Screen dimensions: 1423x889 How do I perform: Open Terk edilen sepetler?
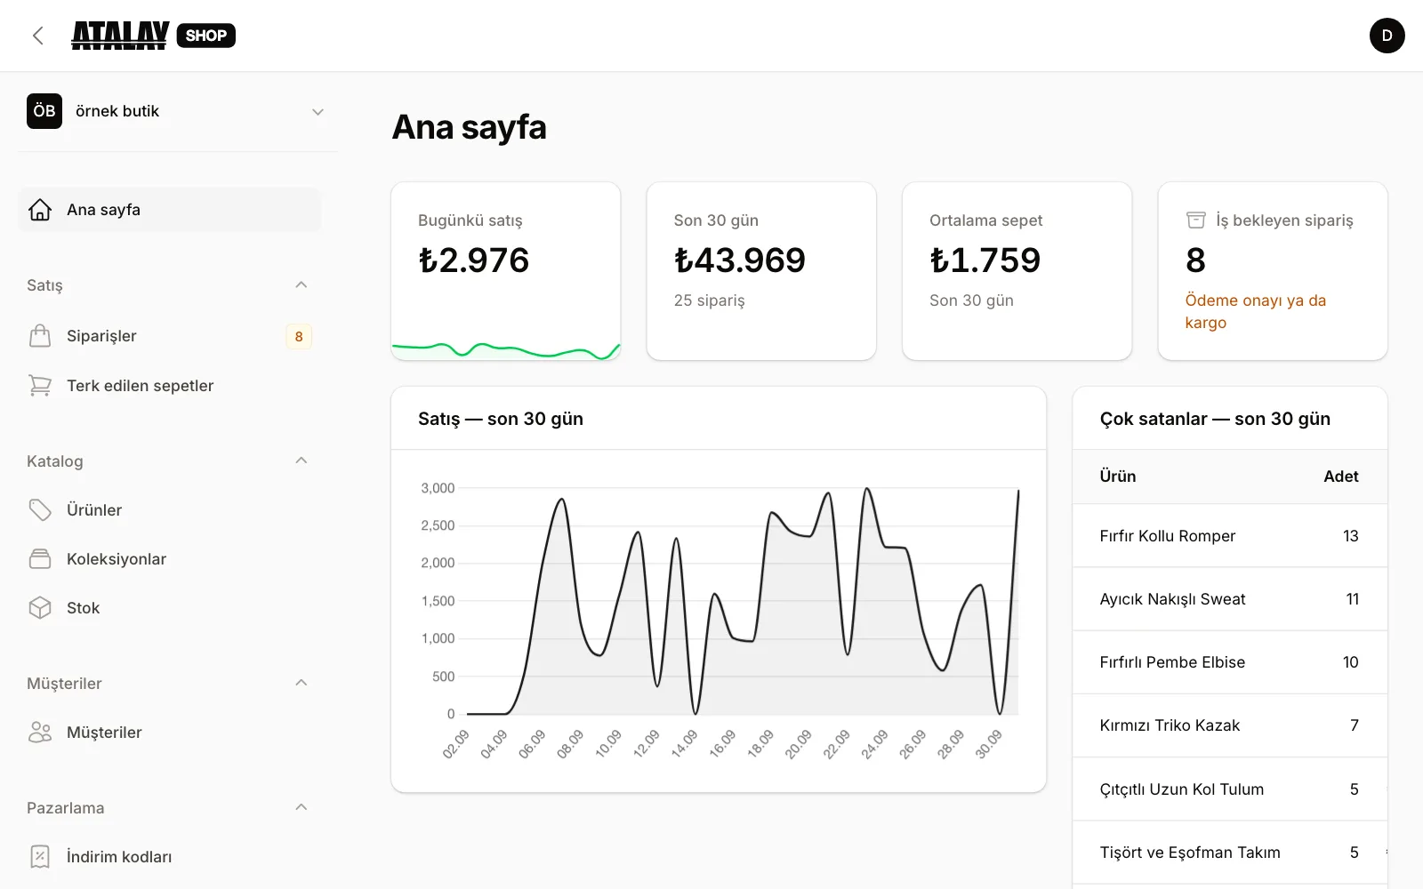169,386
